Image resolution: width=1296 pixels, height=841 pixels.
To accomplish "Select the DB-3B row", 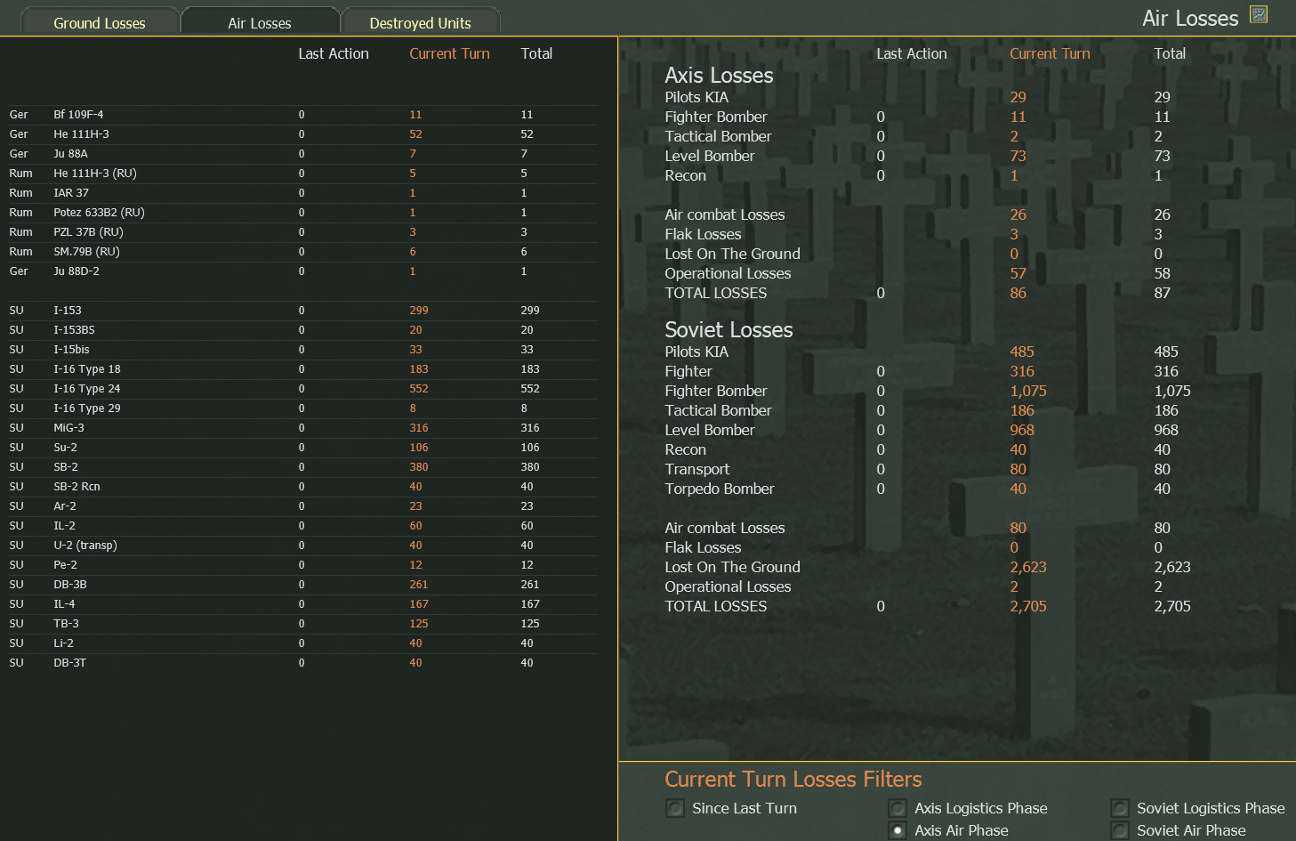I will point(302,585).
